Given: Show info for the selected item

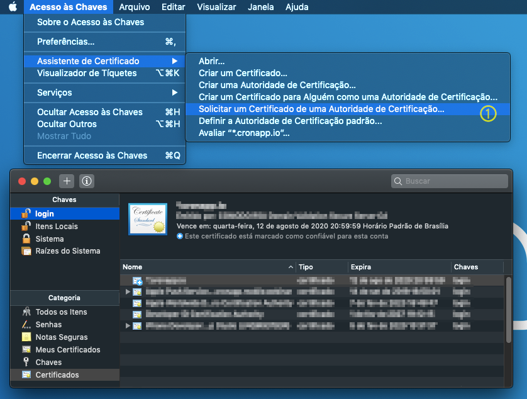Looking at the screenshot, I should 87,181.
